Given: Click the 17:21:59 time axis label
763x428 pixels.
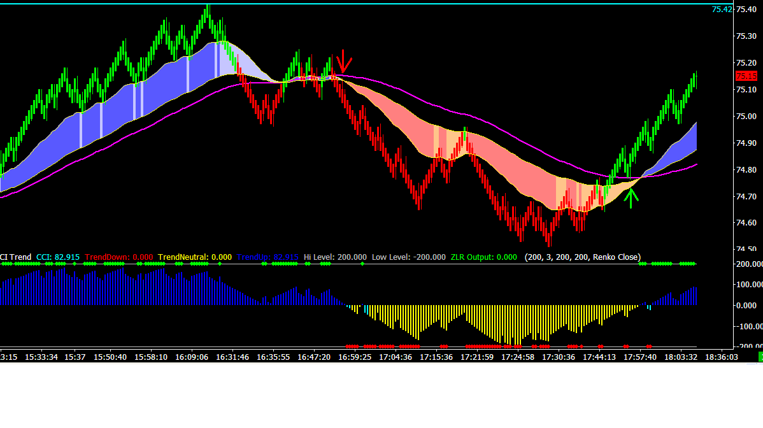Looking at the screenshot, I should pos(477,357).
